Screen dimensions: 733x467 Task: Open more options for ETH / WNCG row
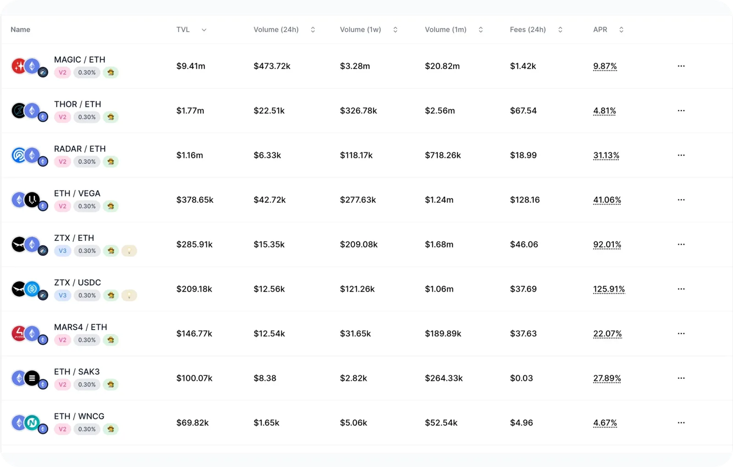point(681,423)
